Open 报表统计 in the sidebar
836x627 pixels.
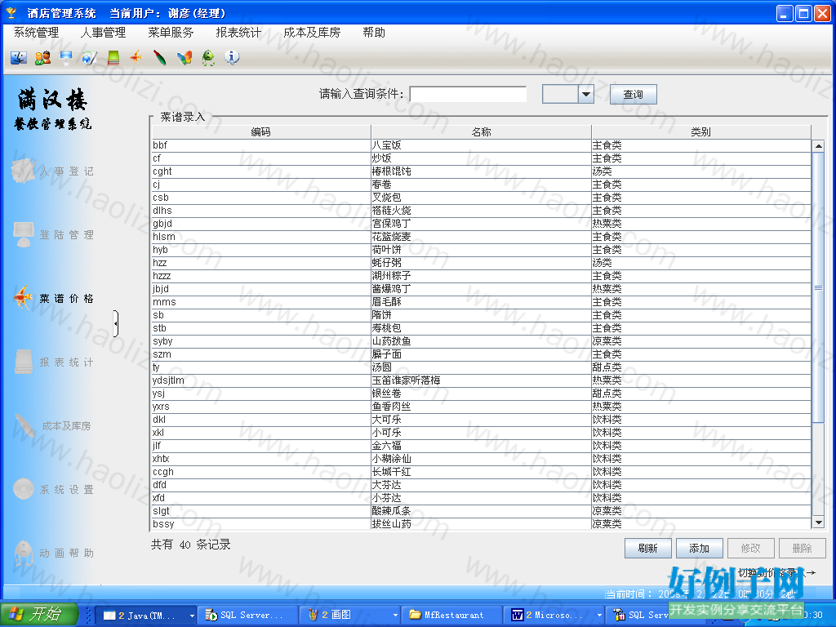tap(53, 362)
